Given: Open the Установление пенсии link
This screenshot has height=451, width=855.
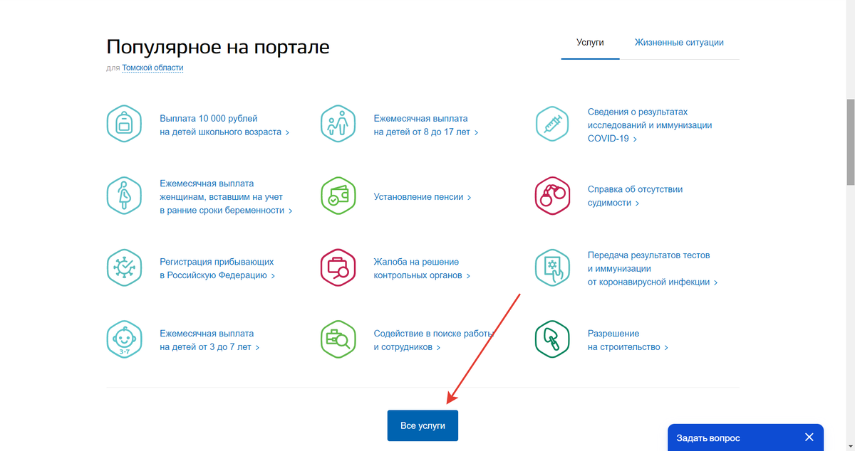Looking at the screenshot, I should coord(423,197).
